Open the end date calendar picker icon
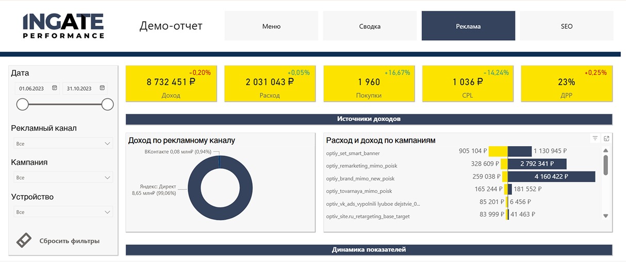 (x=102, y=88)
